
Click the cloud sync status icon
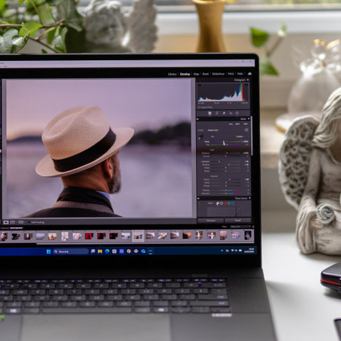250,73
